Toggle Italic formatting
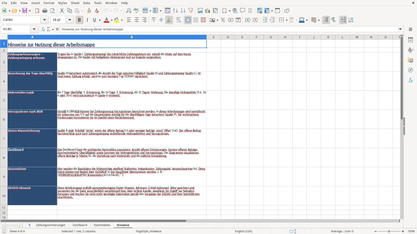This screenshot has width=417, height=234. (87, 20)
